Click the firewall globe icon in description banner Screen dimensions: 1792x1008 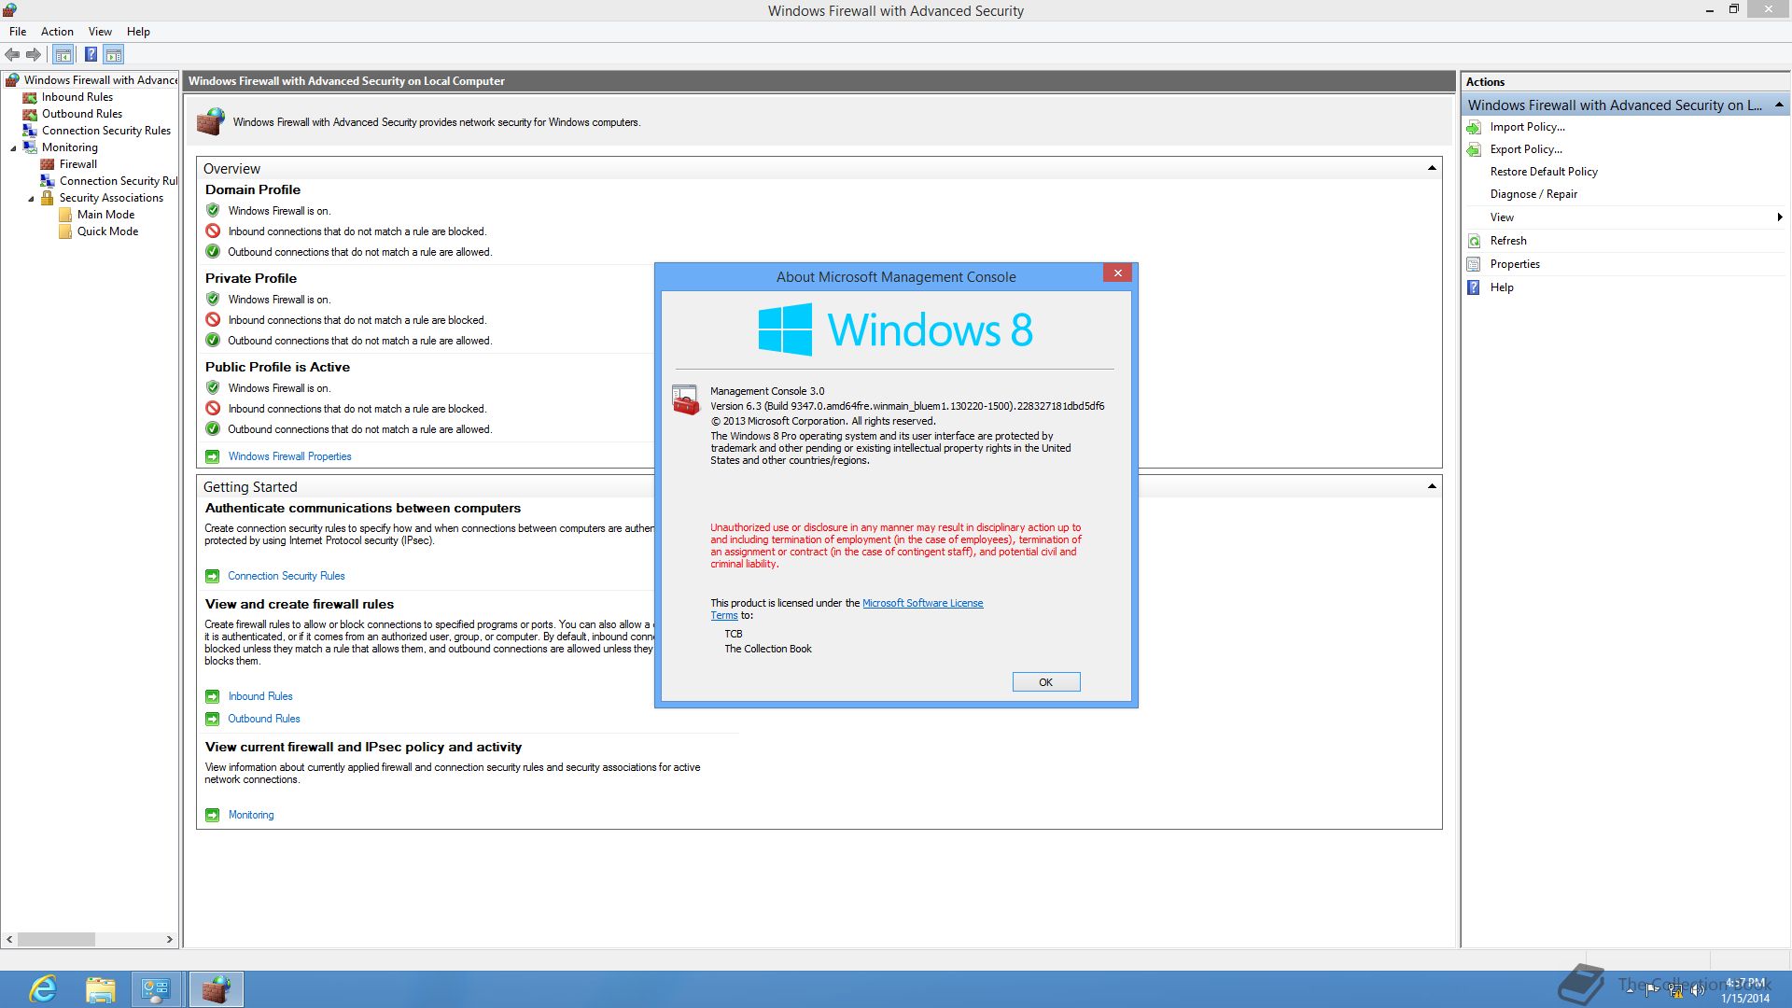[x=211, y=121]
